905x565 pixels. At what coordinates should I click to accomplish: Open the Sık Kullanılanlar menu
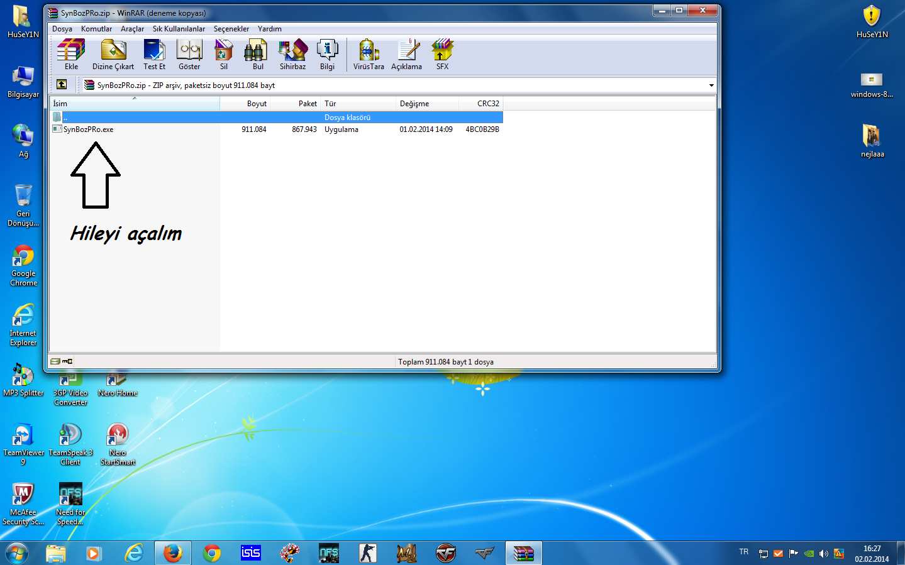(x=179, y=29)
